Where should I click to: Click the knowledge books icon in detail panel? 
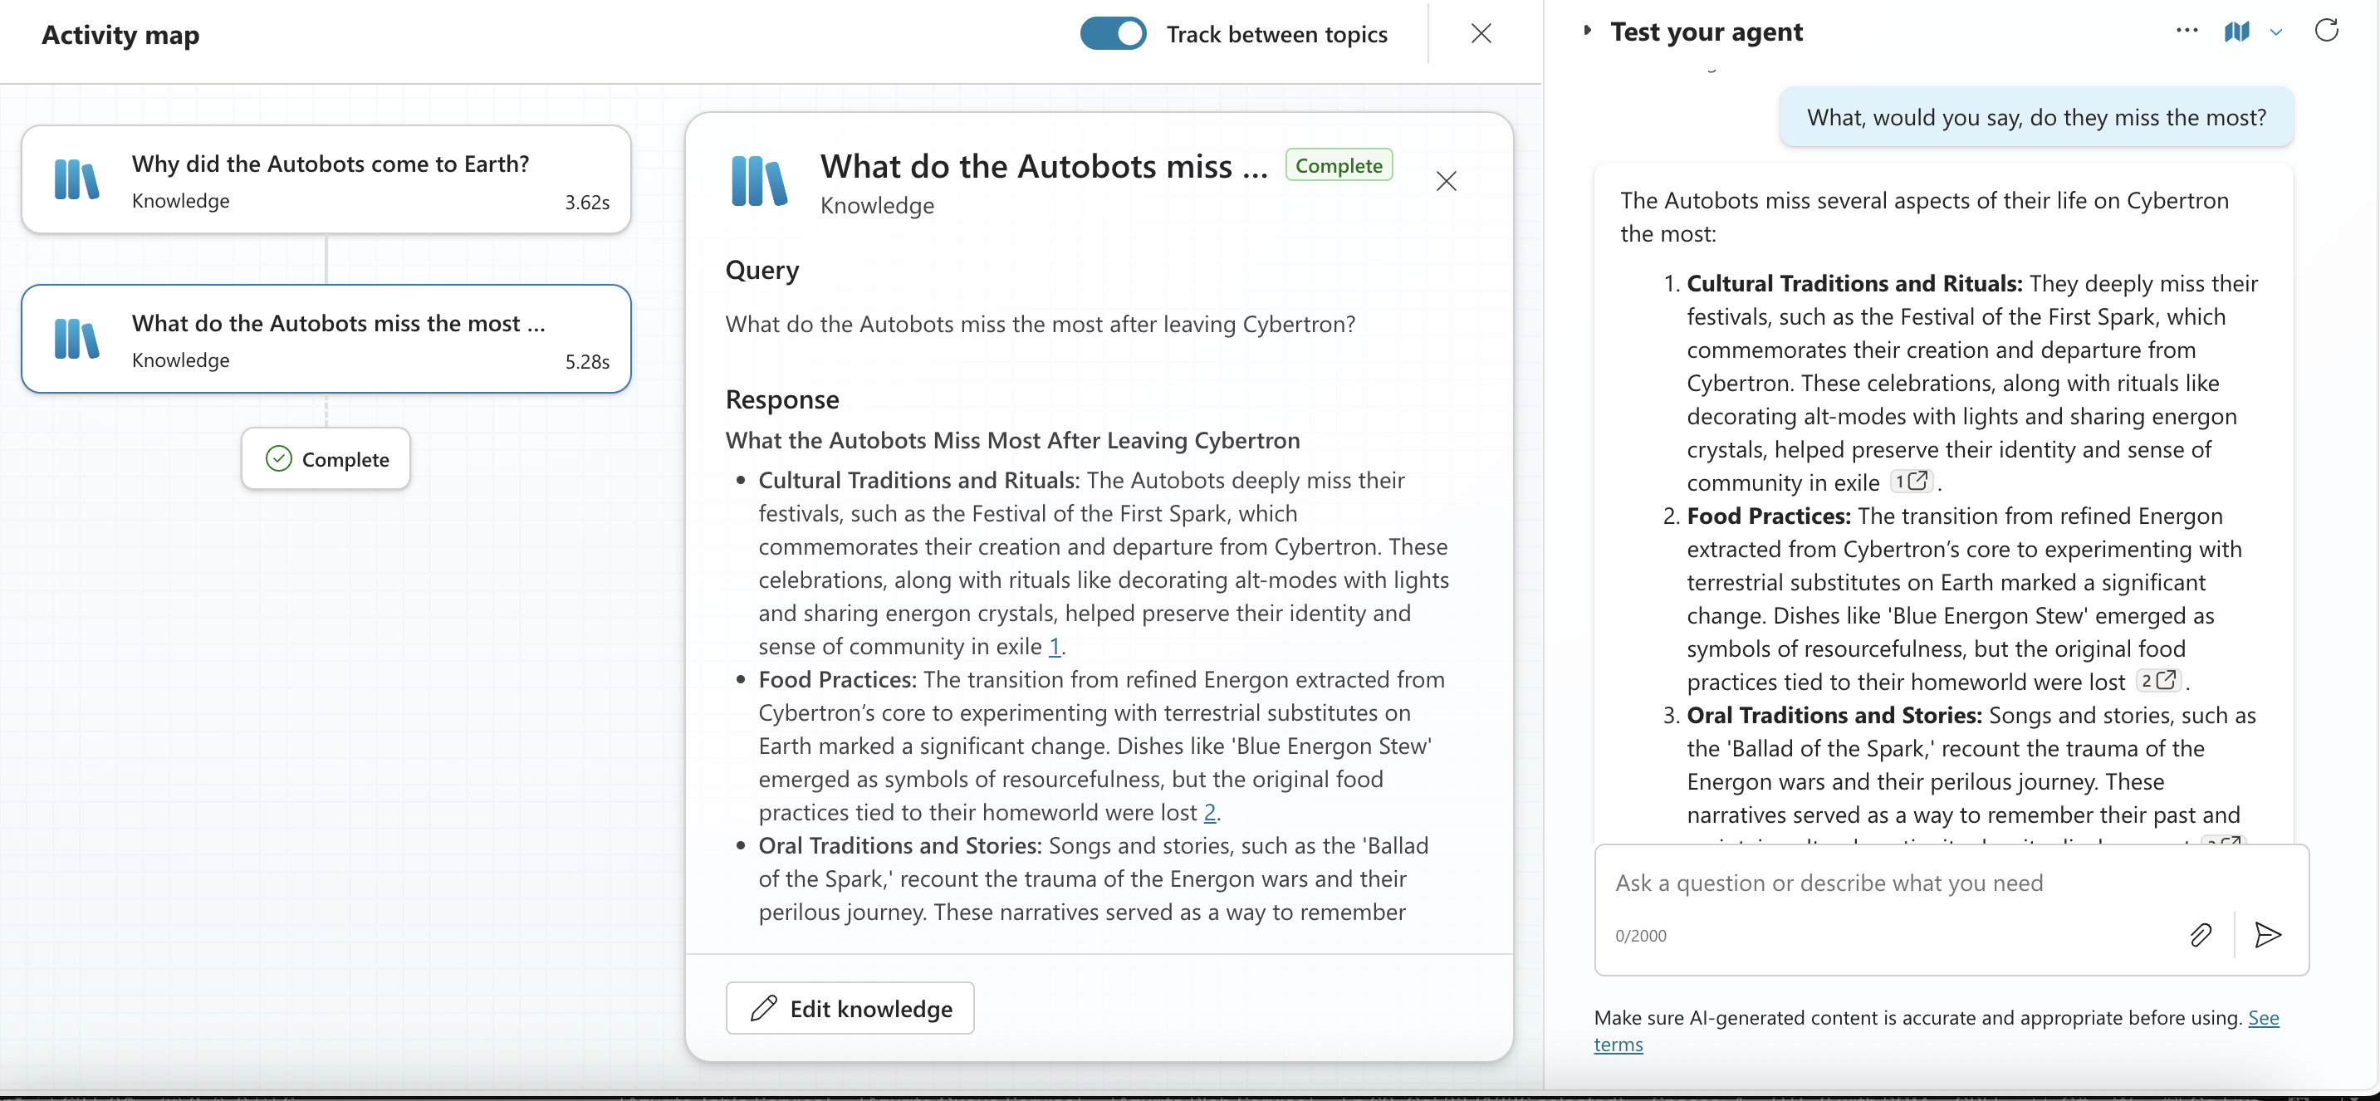click(758, 181)
